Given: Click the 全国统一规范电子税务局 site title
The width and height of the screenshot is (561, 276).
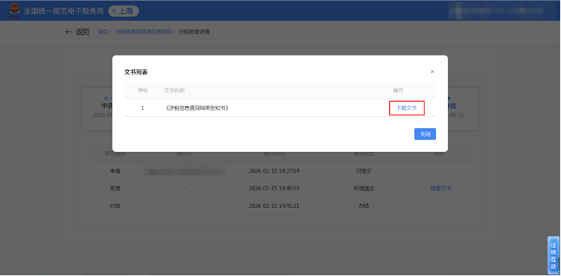Looking at the screenshot, I should point(63,11).
